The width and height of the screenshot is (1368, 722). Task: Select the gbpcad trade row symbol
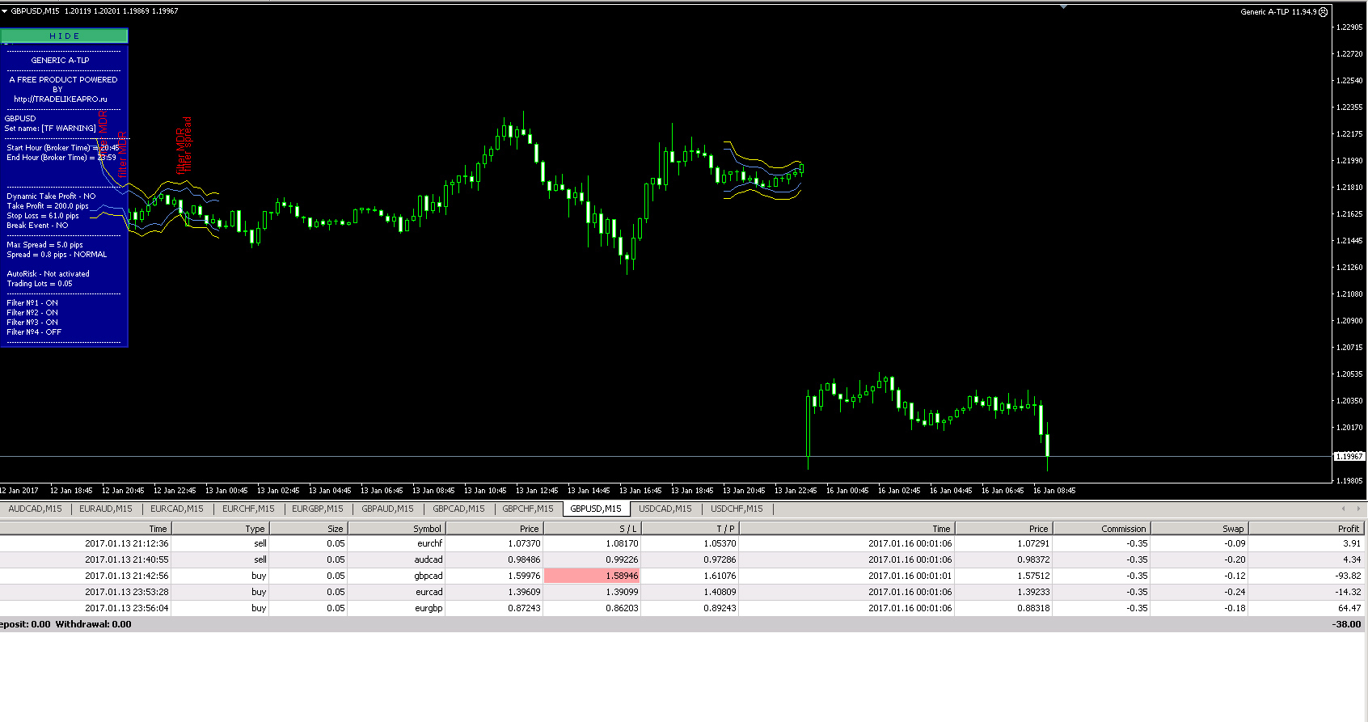click(x=429, y=576)
